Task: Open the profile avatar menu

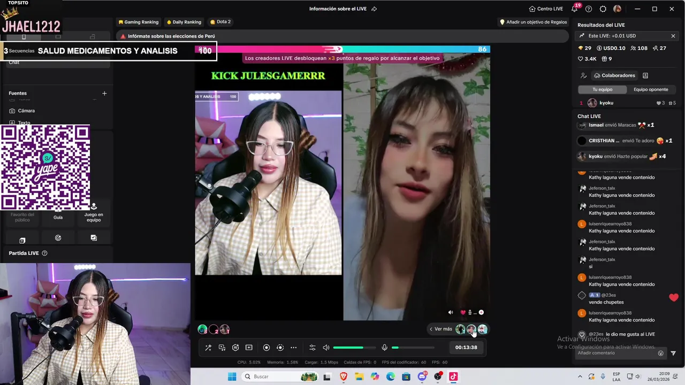Action: tap(617, 9)
